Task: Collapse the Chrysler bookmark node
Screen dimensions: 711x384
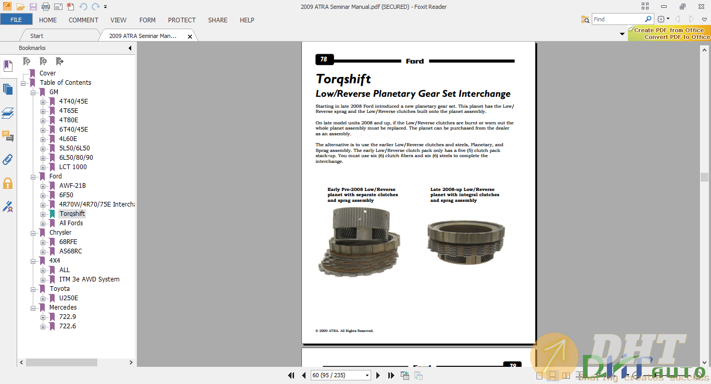Action: (33, 233)
